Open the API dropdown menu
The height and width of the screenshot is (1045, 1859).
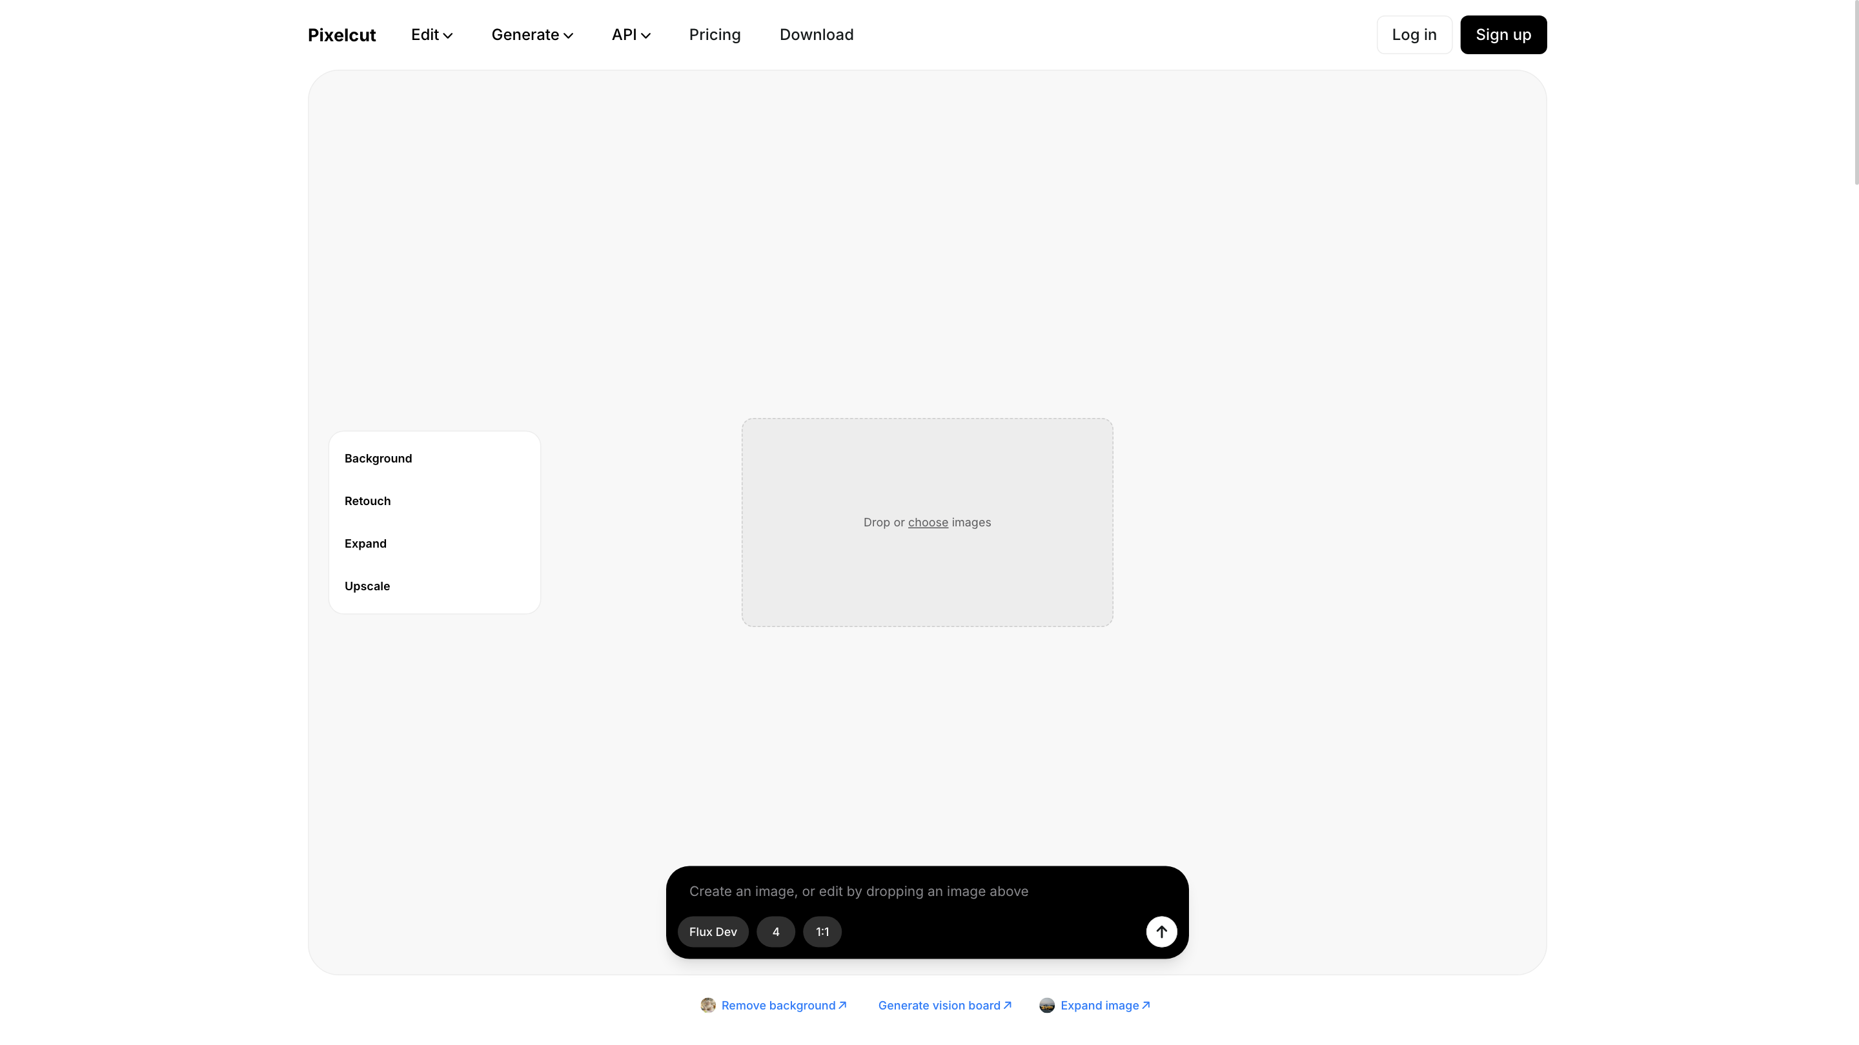(x=631, y=35)
